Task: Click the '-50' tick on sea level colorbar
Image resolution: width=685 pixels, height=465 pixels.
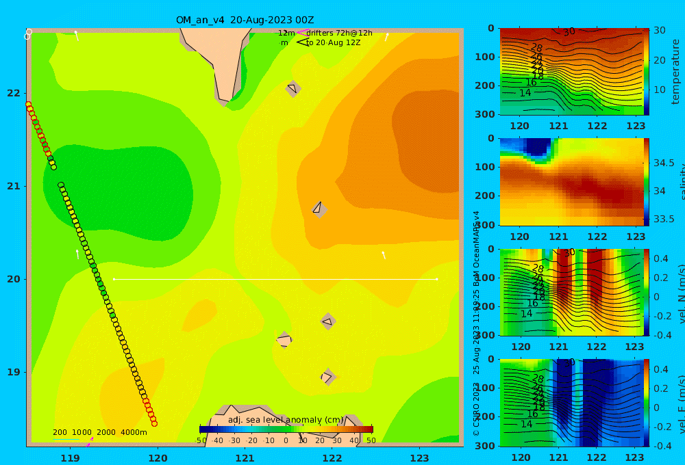Action: click(x=201, y=440)
